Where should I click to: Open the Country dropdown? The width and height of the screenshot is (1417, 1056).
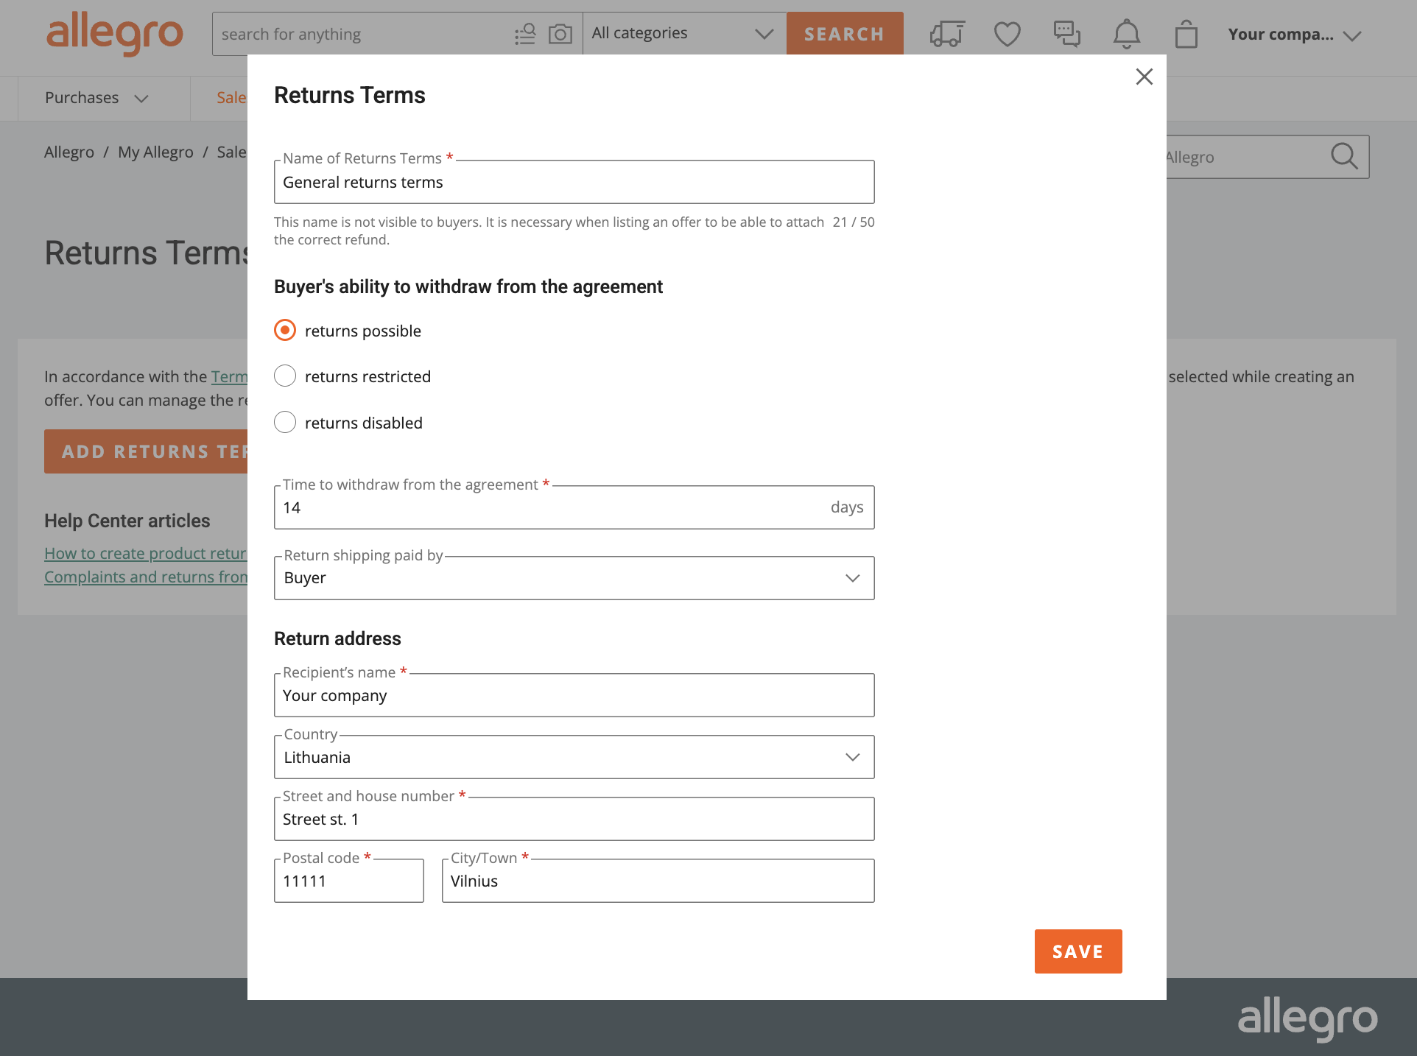click(x=574, y=757)
